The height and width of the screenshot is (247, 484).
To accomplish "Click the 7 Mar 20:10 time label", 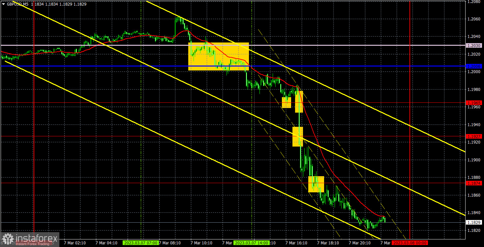I will click(x=360, y=243).
